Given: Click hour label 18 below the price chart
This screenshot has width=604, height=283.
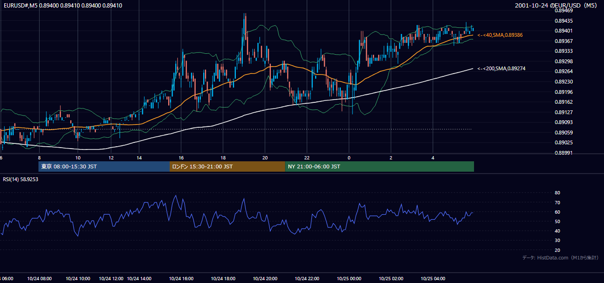Looking at the screenshot, I should [223, 158].
